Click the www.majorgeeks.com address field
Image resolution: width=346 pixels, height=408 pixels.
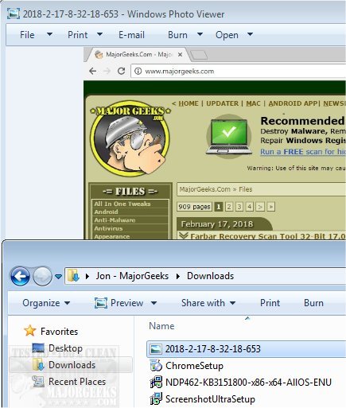(x=239, y=71)
